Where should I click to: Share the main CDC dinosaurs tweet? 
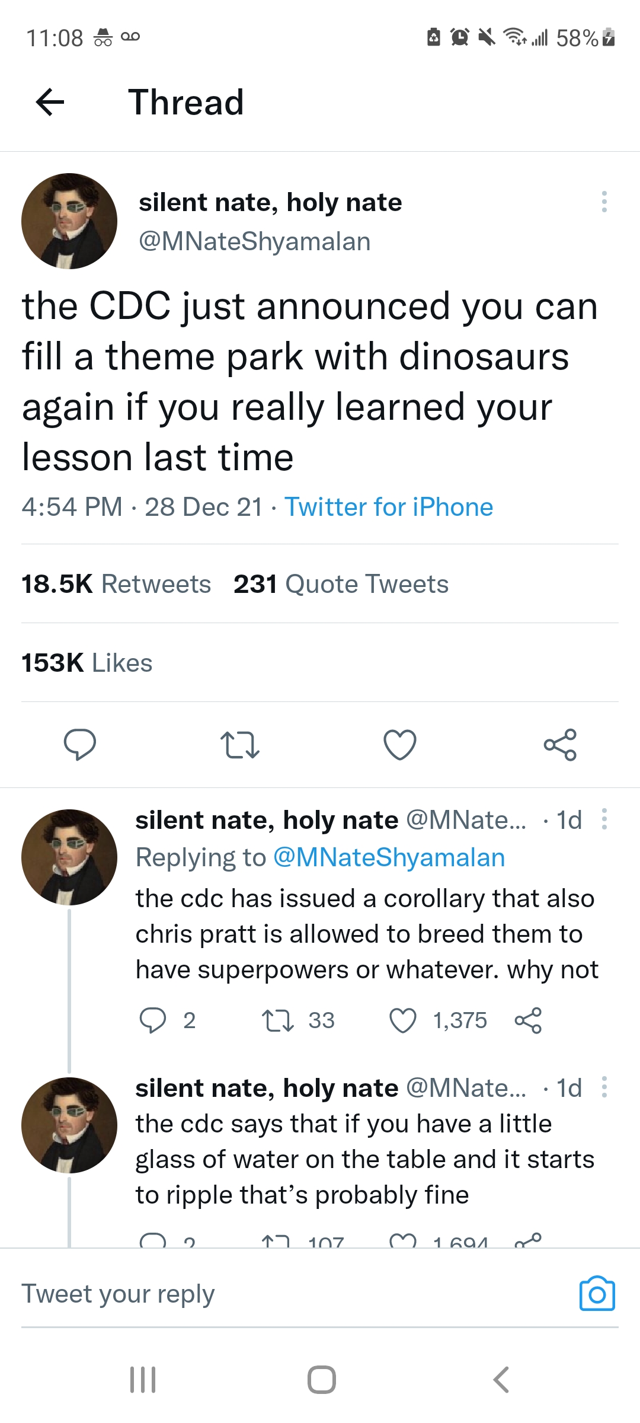(x=560, y=744)
